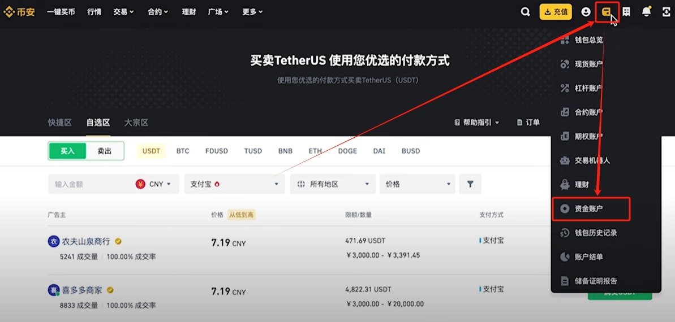The height and width of the screenshot is (322, 675).
Task: Click 农夫山泉商行 avatar icon
Action: pos(53,241)
